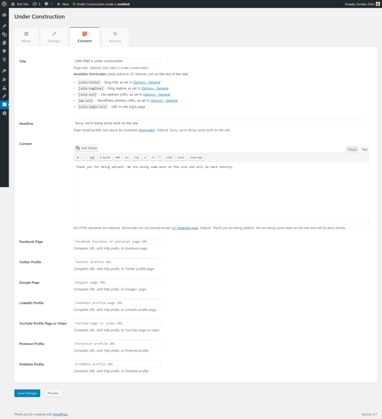Insert an unordered list using ul
This screenshot has height=419, width=382.
click(145, 158)
